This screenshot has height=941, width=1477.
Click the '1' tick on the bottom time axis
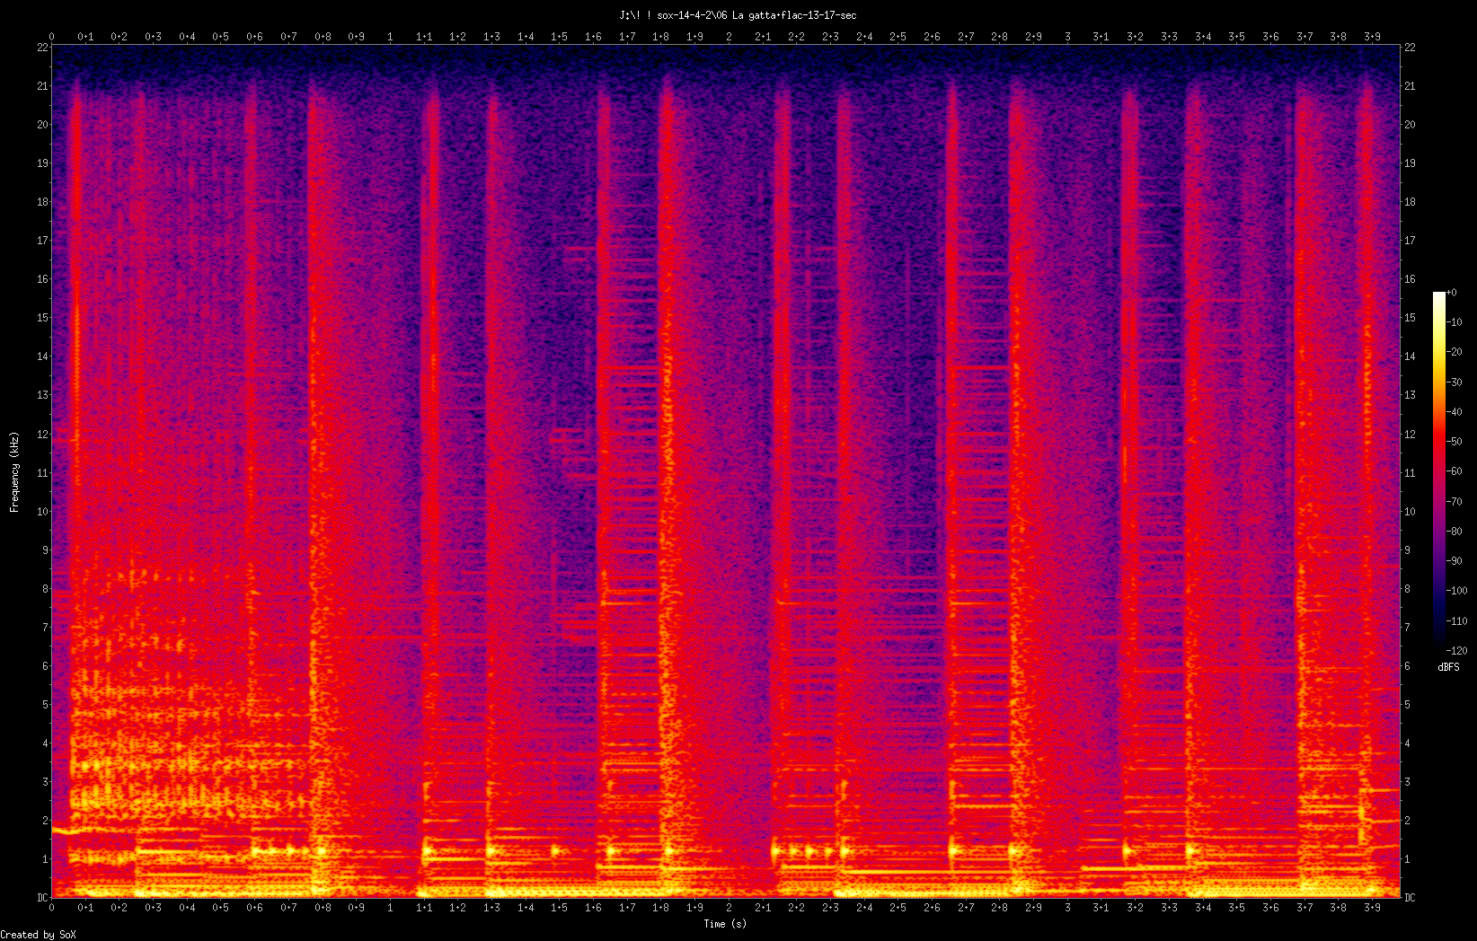(390, 908)
